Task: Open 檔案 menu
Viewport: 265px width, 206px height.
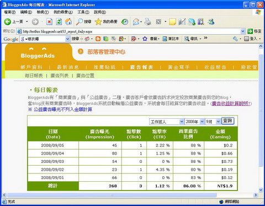Action: coord(10,12)
